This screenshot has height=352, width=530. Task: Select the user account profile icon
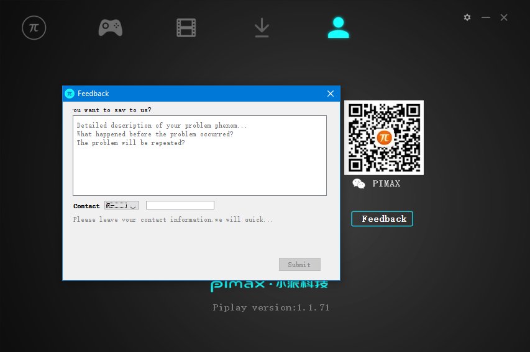(338, 28)
